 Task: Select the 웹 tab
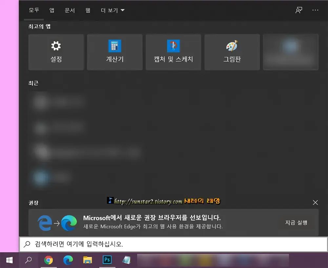88,10
